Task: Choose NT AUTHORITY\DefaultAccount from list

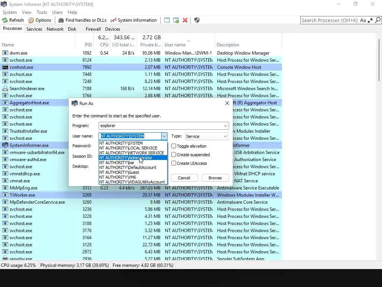Action: pos(133,167)
